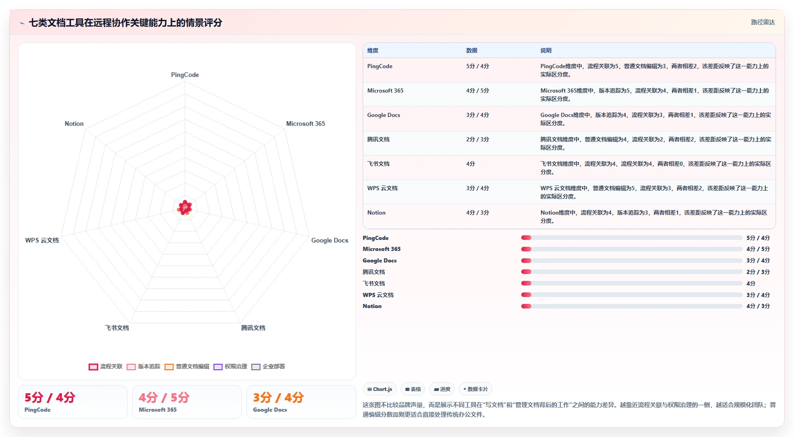
Task: Select the Google Docs row name in table
Action: pyautogui.click(x=383, y=115)
